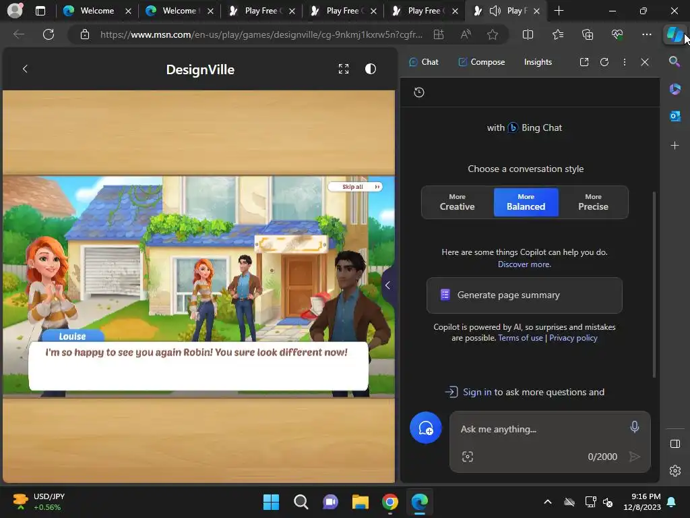Open the apps icon in the address bar

pos(439,34)
